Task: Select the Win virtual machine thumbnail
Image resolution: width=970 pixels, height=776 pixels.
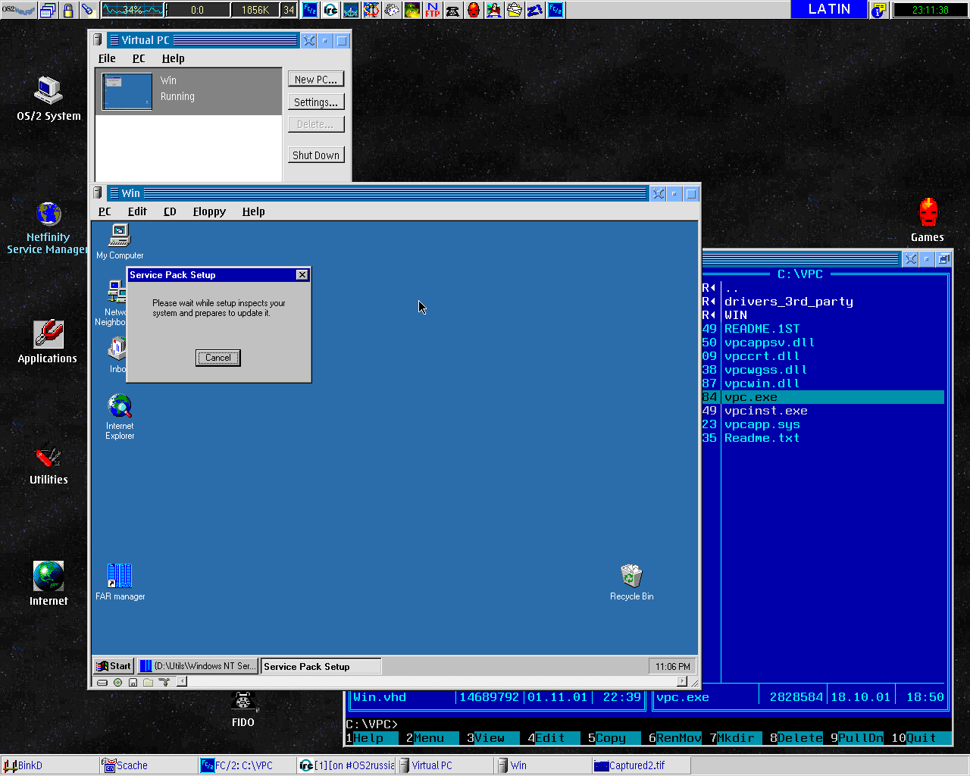Action: pos(127,92)
